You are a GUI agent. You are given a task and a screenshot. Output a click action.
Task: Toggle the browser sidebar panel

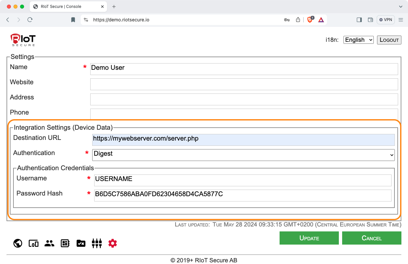[x=359, y=20]
